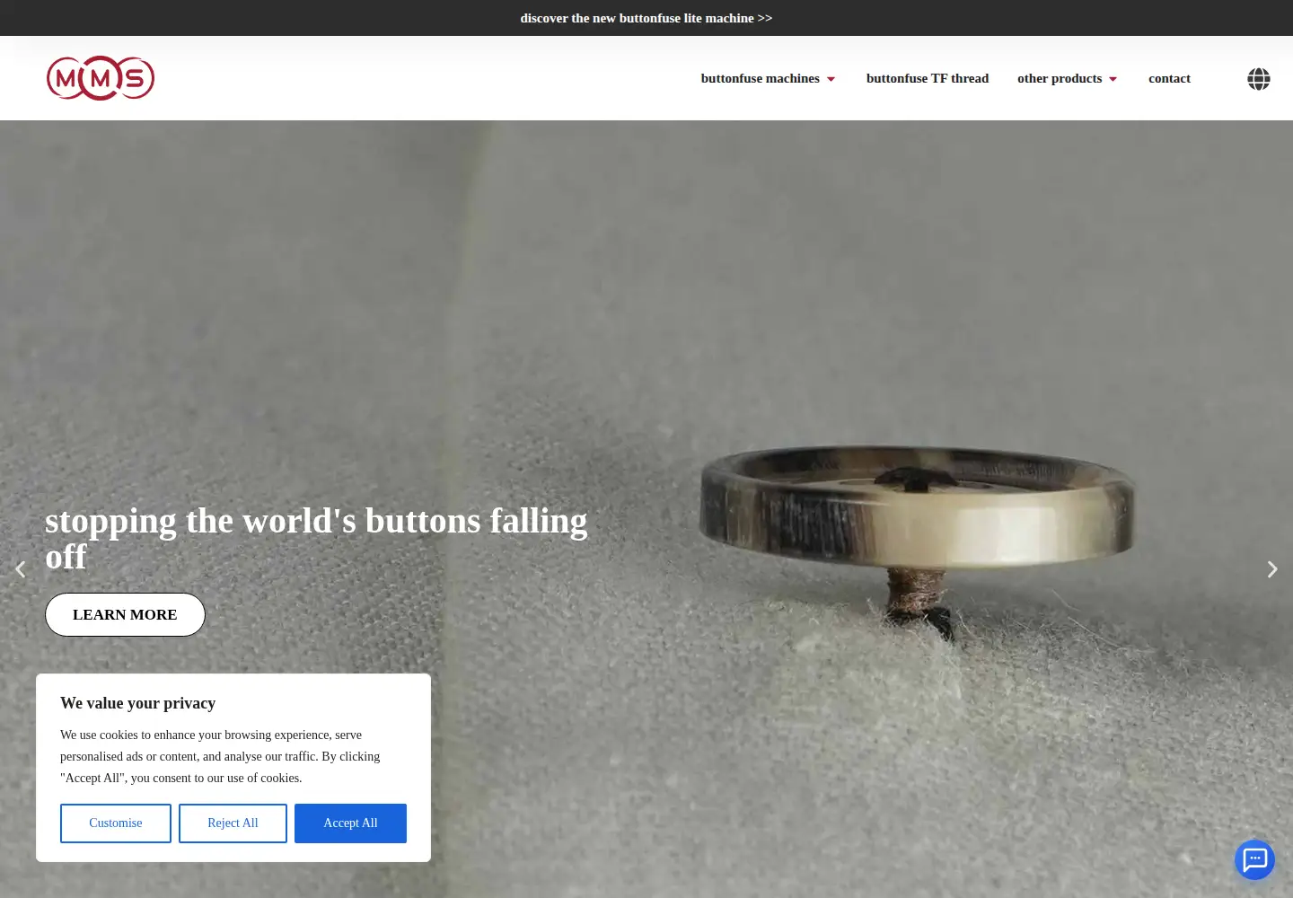
Task: Click the button photo in hero slide
Action: pyautogui.click(x=916, y=543)
